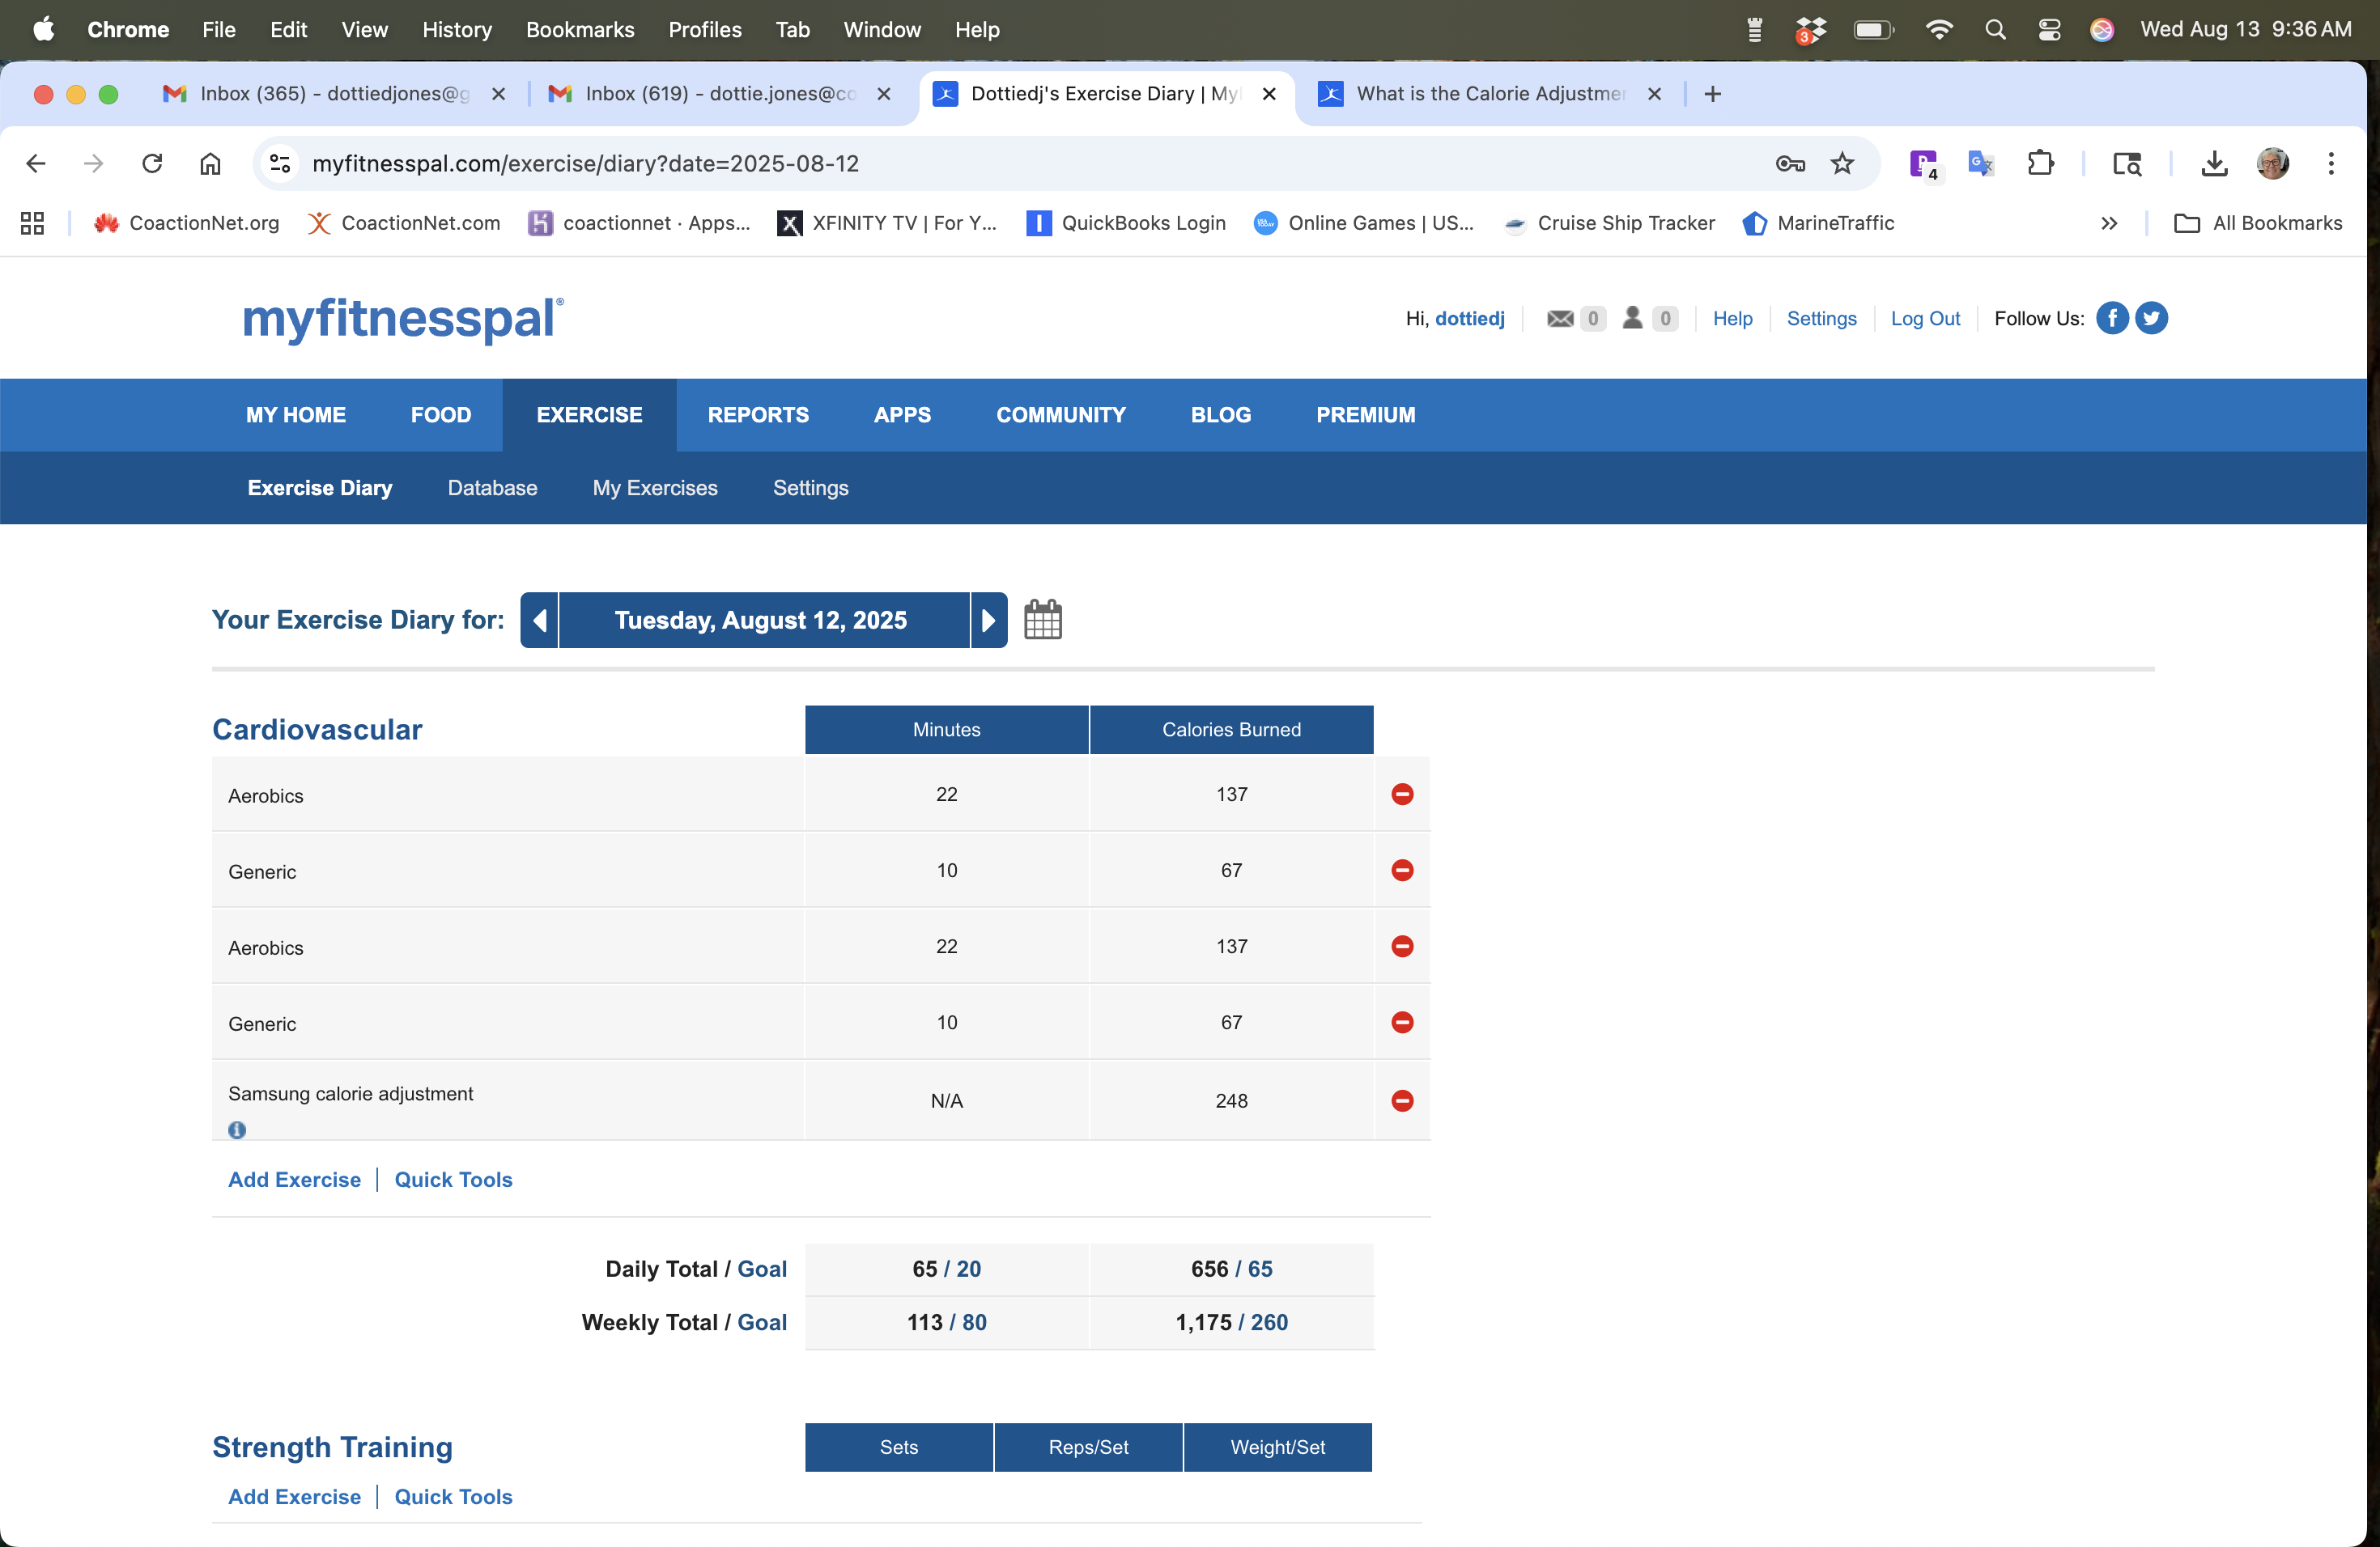Open Chrome profile avatar
Viewport: 2380px width, 1547px height.
click(2273, 163)
